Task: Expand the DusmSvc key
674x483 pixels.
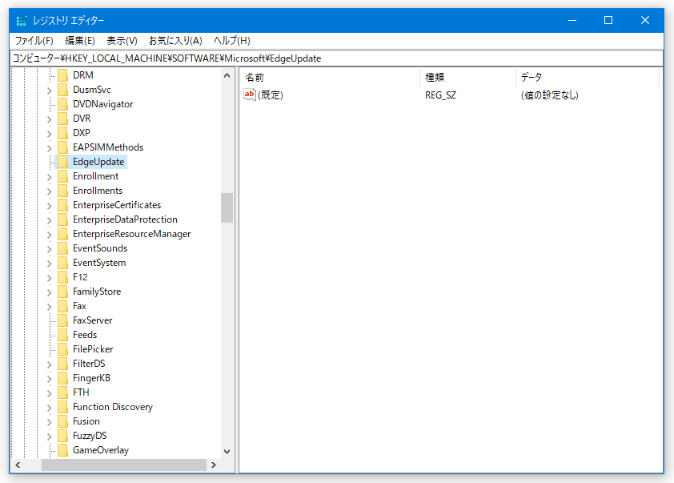Action: point(49,91)
